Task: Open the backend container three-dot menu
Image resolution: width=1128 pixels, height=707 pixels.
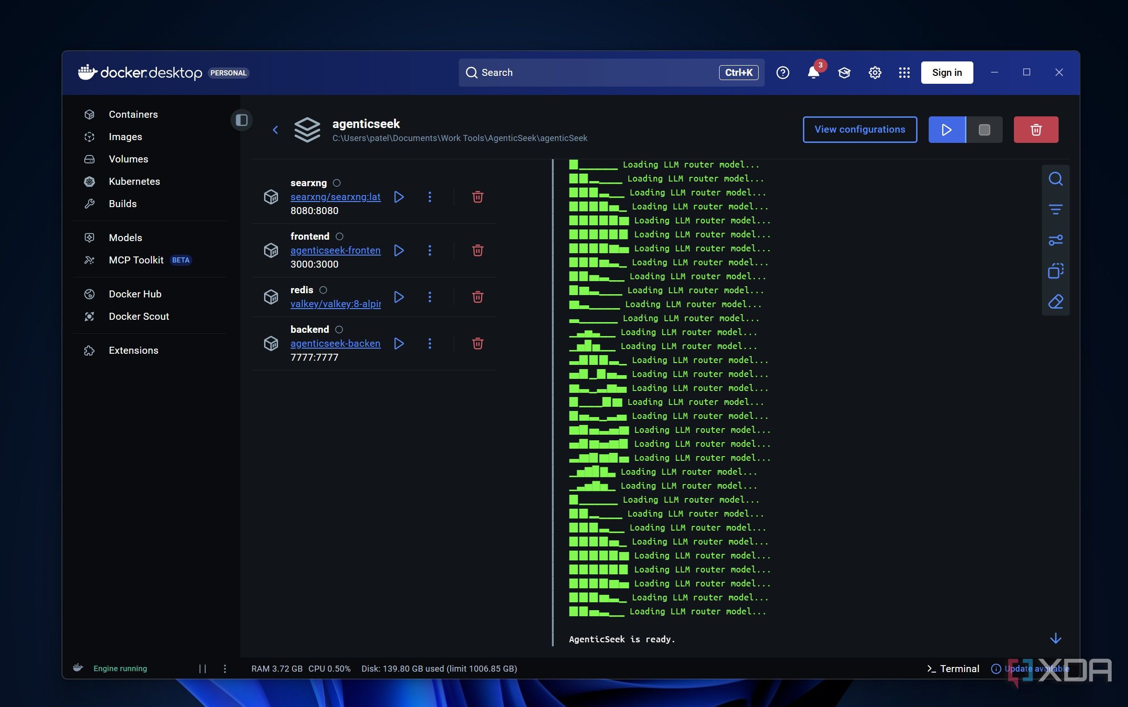Action: (429, 343)
